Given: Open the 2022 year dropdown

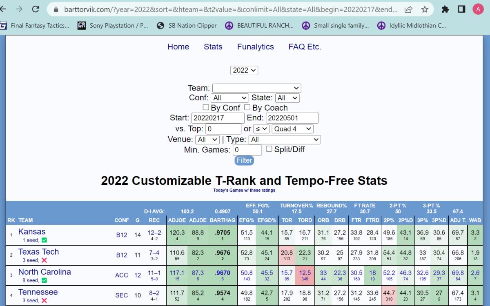Looking at the screenshot, I should click(244, 70).
